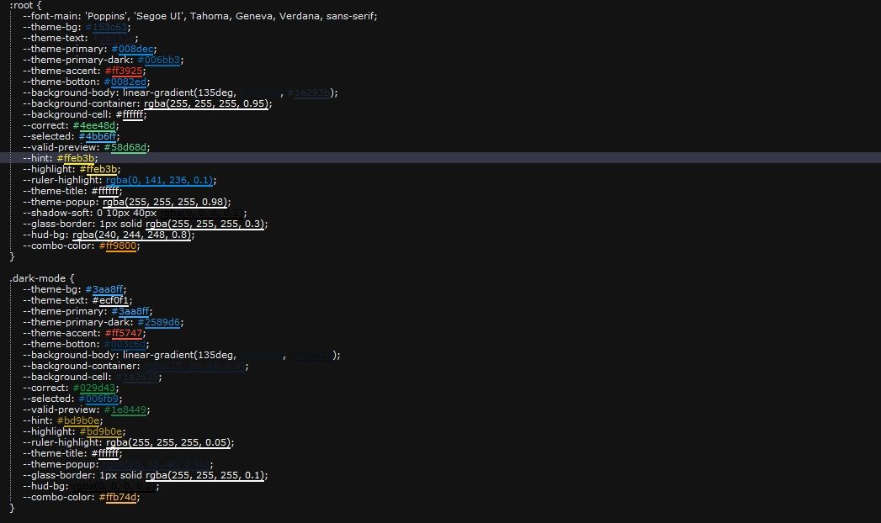Click the orange #ff9800 combo-color value
The width and height of the screenshot is (881, 523).
tap(119, 246)
